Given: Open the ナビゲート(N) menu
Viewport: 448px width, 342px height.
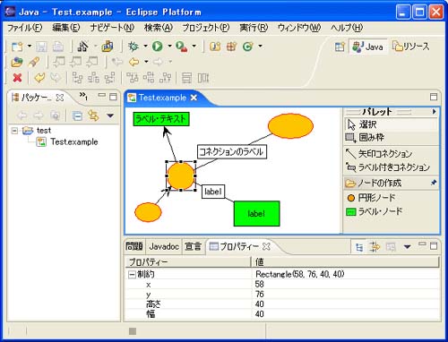Looking at the screenshot, I should (112, 28).
